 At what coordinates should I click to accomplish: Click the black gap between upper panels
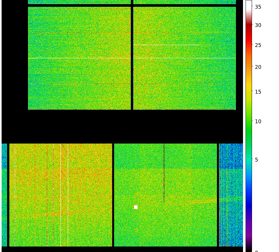coord(132,58)
